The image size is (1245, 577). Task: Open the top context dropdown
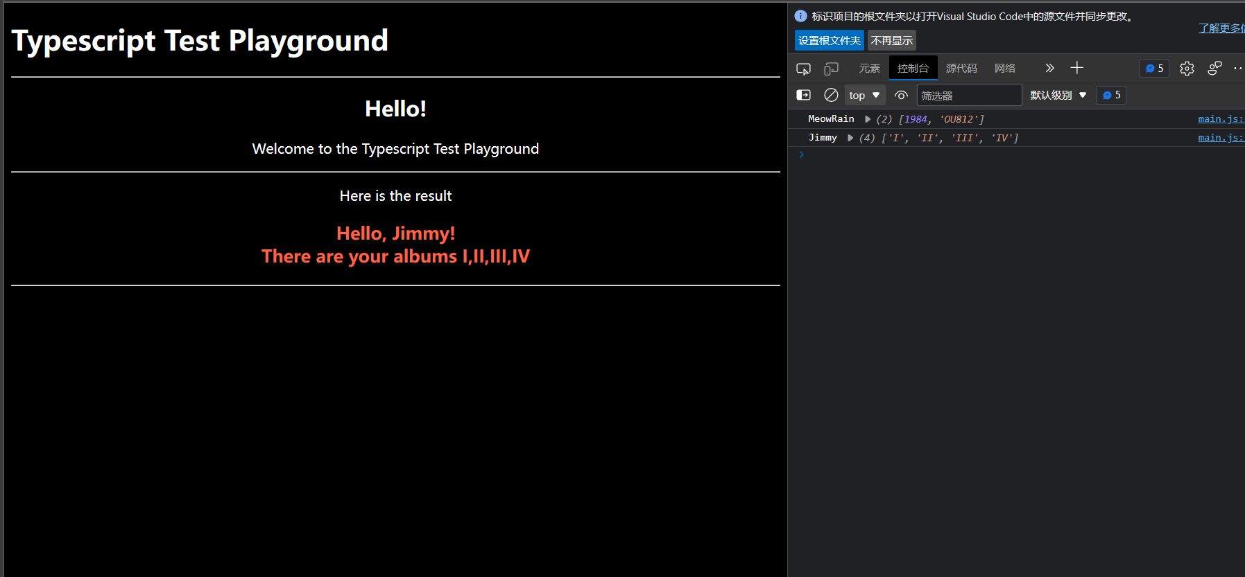pyautogui.click(x=864, y=95)
